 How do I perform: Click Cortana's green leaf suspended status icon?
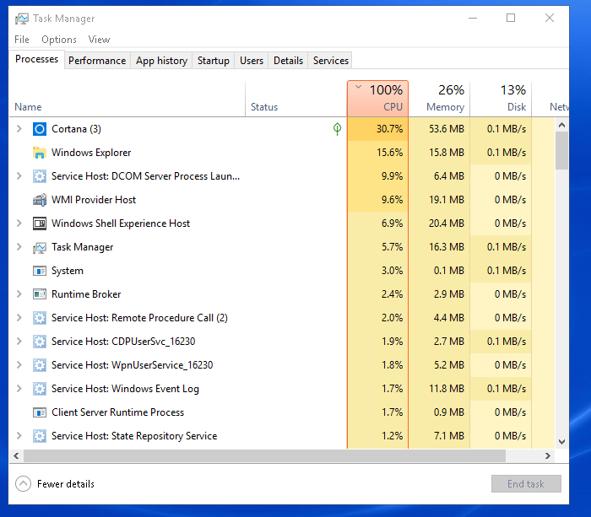[x=338, y=129]
